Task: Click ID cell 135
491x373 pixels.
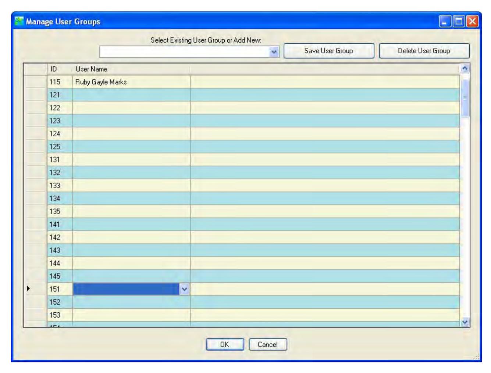Action: [60, 211]
